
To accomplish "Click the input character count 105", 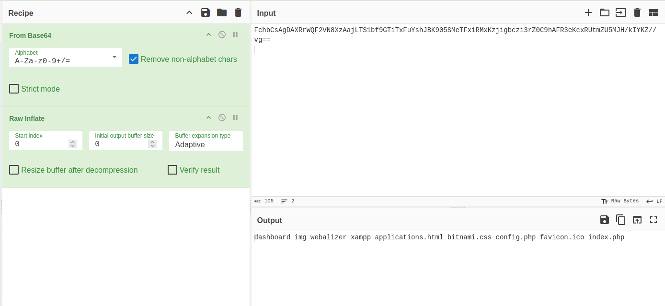I will point(264,201).
